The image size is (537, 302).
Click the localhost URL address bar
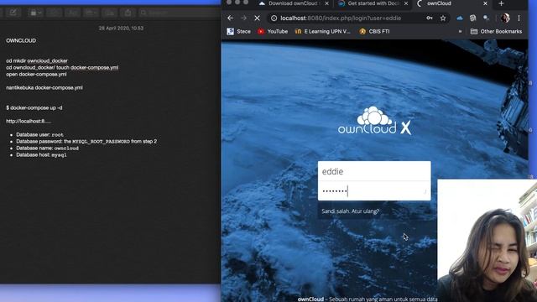coord(341,18)
